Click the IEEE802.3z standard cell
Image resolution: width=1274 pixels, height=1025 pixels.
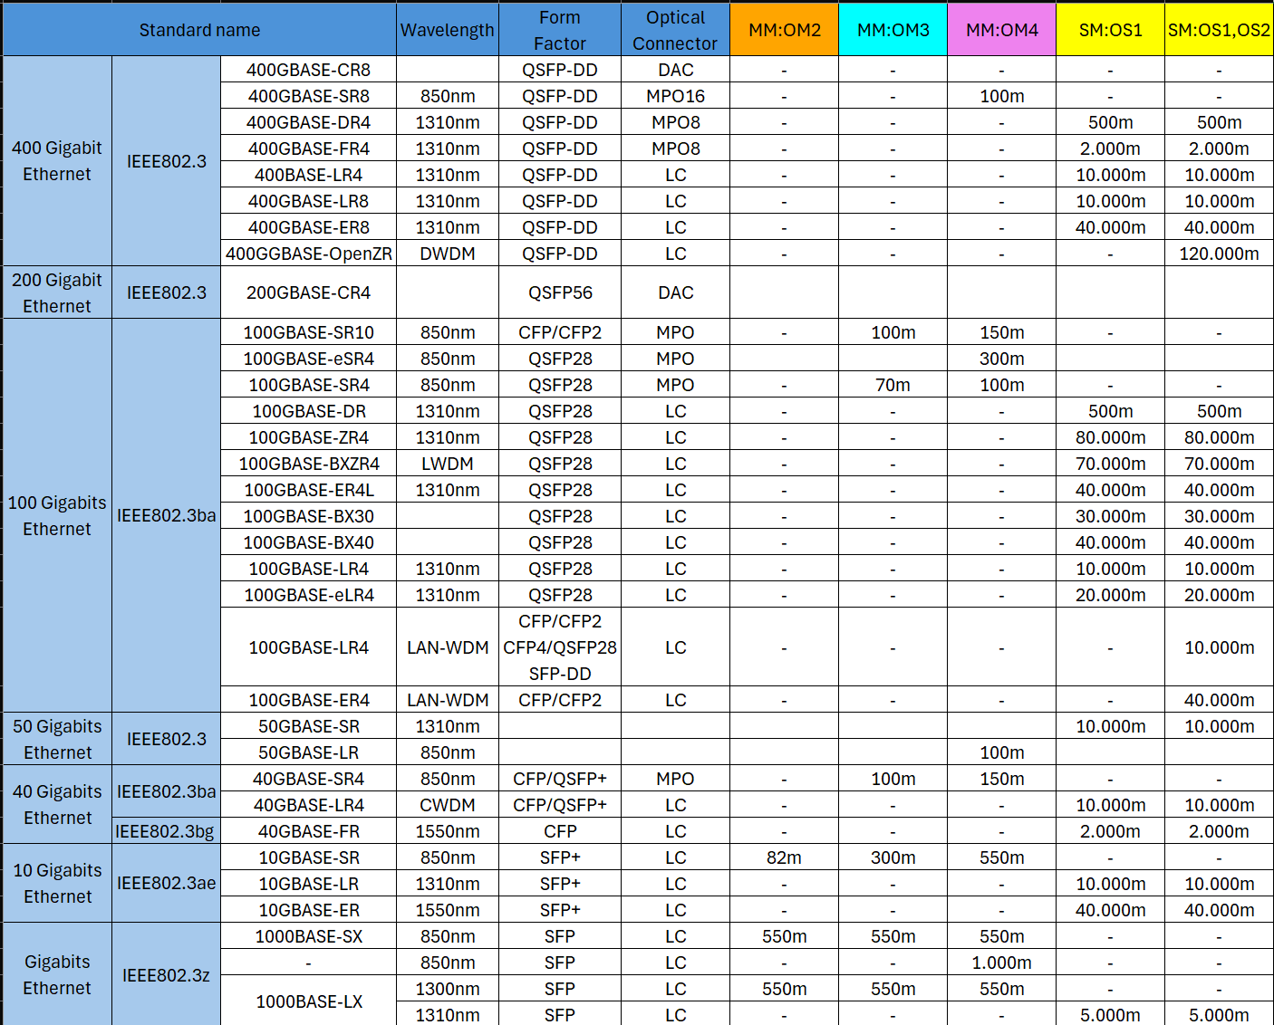click(x=166, y=975)
